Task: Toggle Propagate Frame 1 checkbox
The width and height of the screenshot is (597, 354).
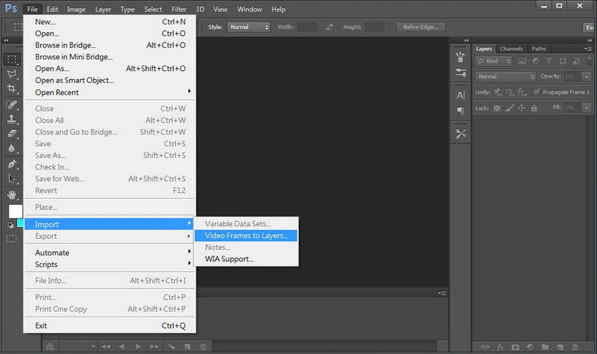Action: tap(537, 92)
